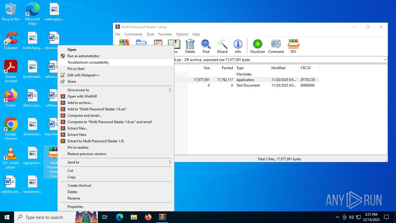Image resolution: width=396 pixels, height=223 pixels.
Task: Select the CCleaner desktop shortcut
Action: [x=11, y=41]
